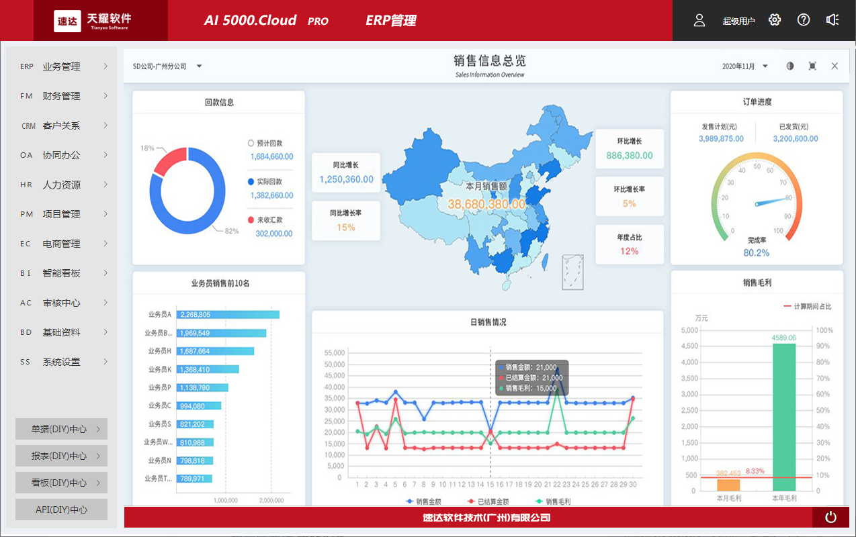
Task: Enter fullscreen via the dashboard fullscreen icon
Action: coord(812,66)
